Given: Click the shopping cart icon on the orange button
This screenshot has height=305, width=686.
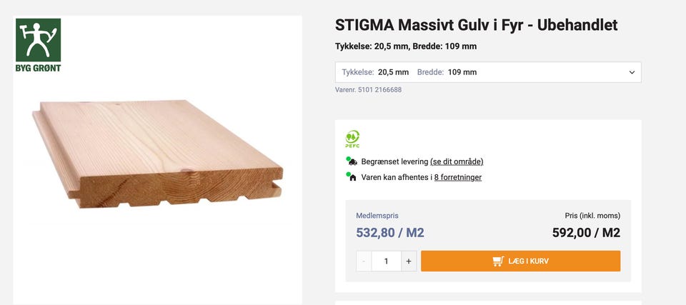Looking at the screenshot, I should (498, 261).
